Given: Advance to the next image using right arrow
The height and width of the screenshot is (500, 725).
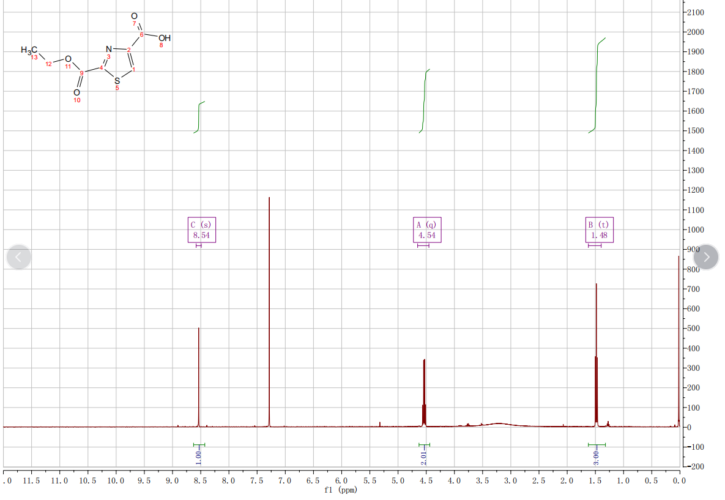Looking at the screenshot, I should pos(706,257).
